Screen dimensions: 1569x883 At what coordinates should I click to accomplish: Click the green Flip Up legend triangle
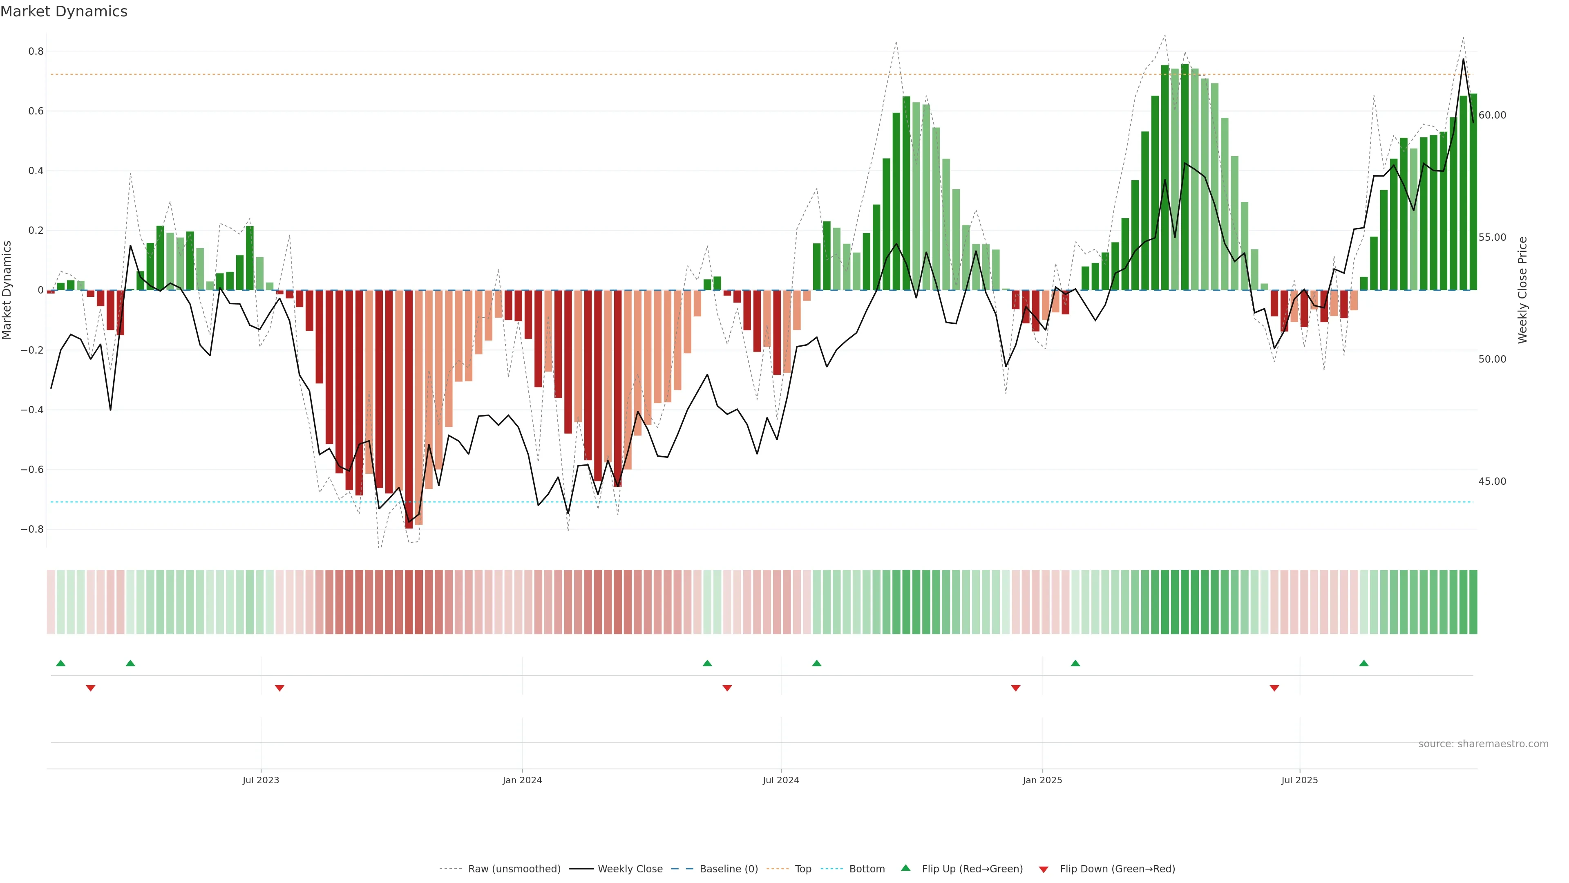pyautogui.click(x=906, y=868)
